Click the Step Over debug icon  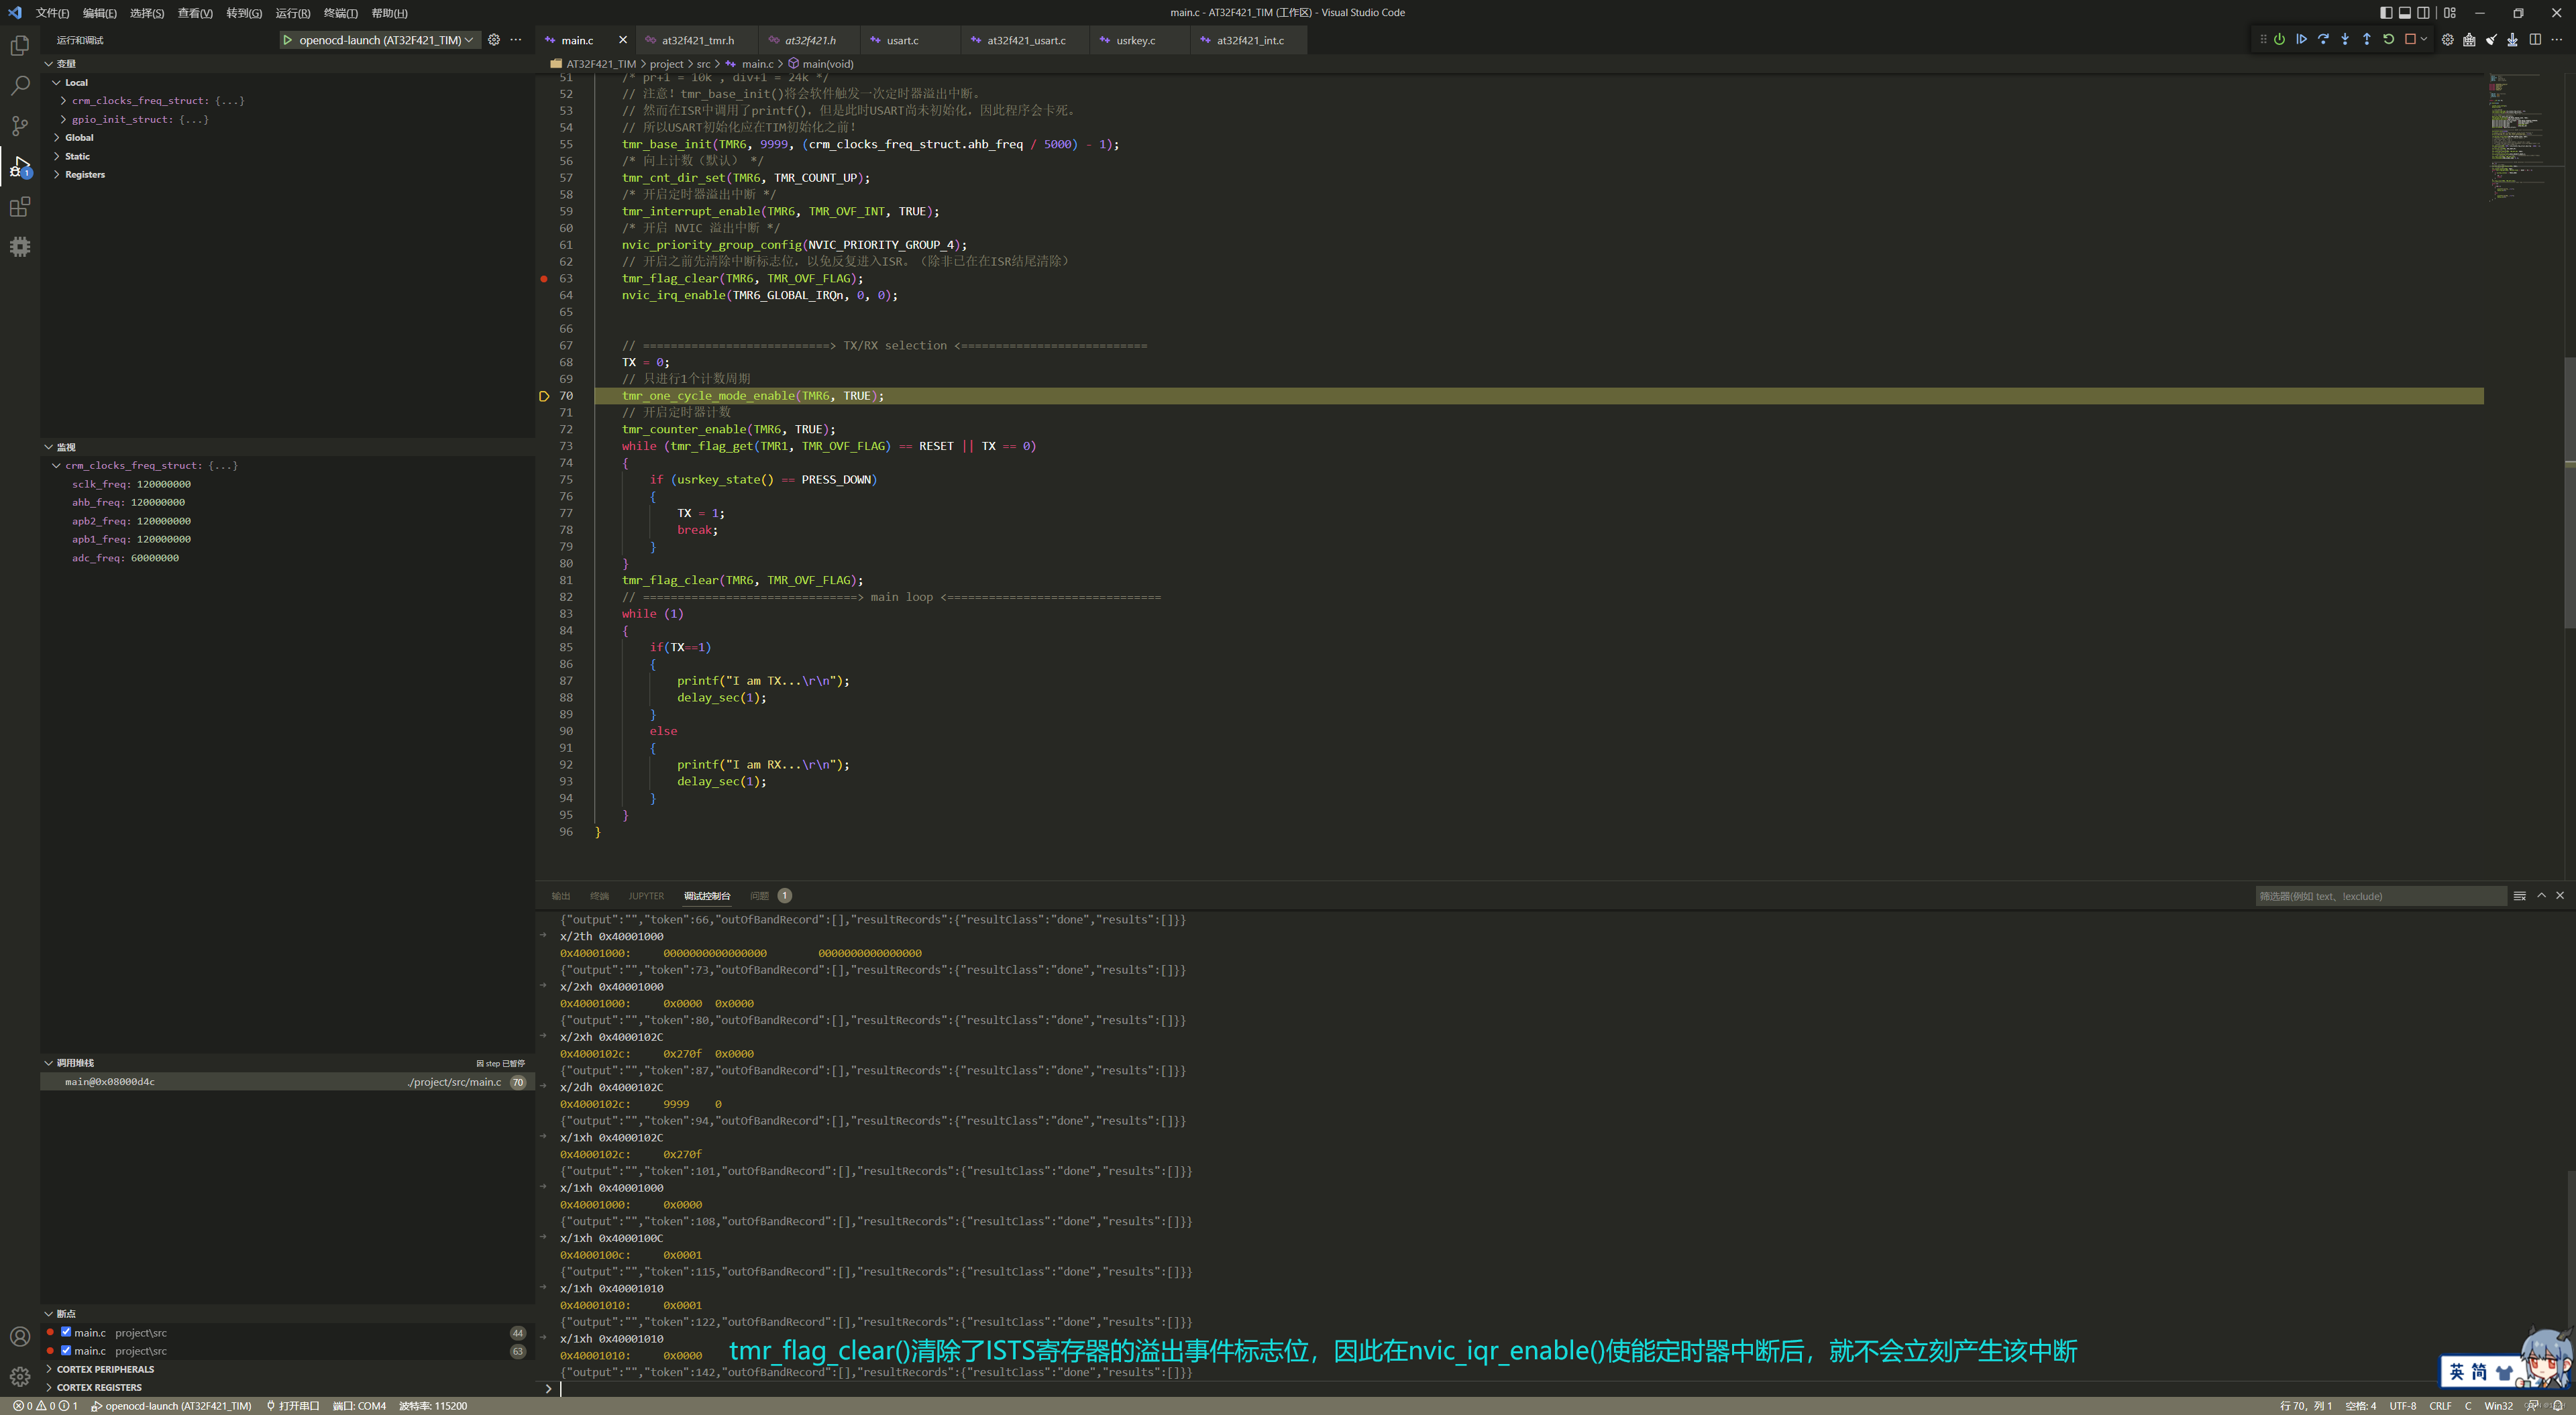(x=2323, y=40)
